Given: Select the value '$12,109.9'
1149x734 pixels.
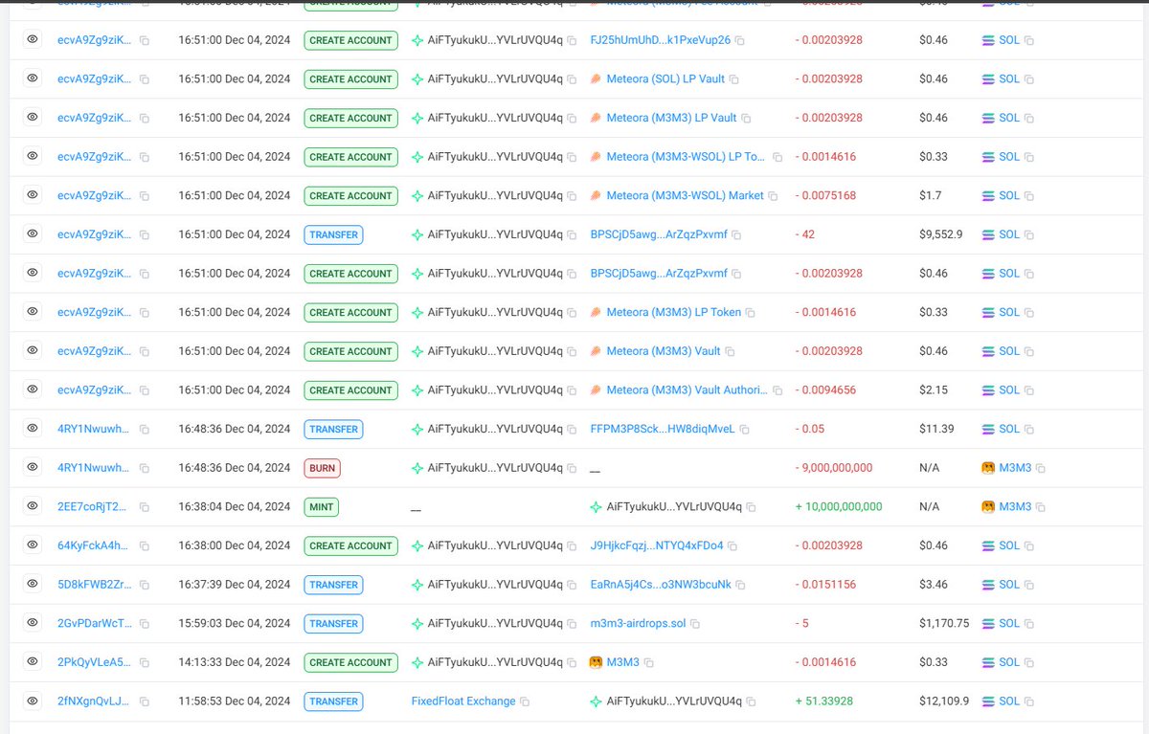Looking at the screenshot, I should 944,701.
